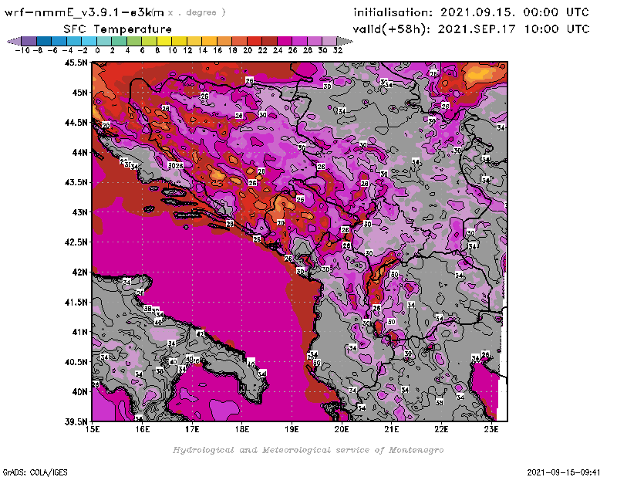Click the red legend swatch between 20 and 22
Image resolution: width=617 pixels, height=477 pixels.
click(x=255, y=41)
